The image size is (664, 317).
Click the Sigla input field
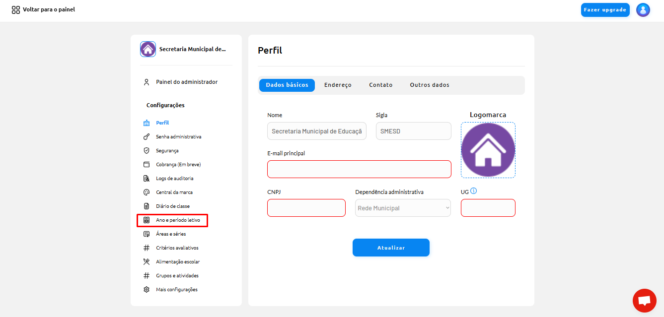(414, 131)
